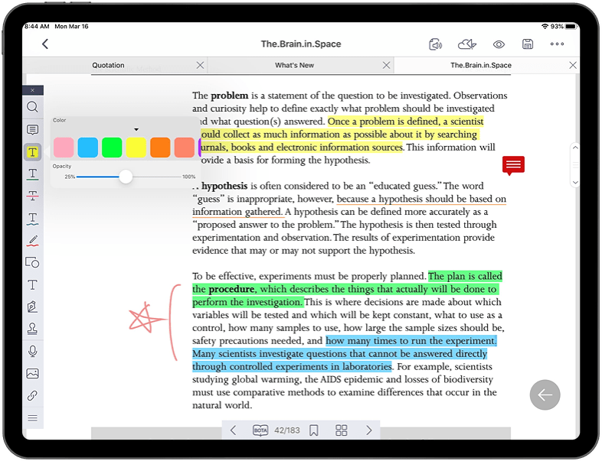Tap the Wi-Fi icon in status bar
The image size is (602, 461).
coord(545,27)
